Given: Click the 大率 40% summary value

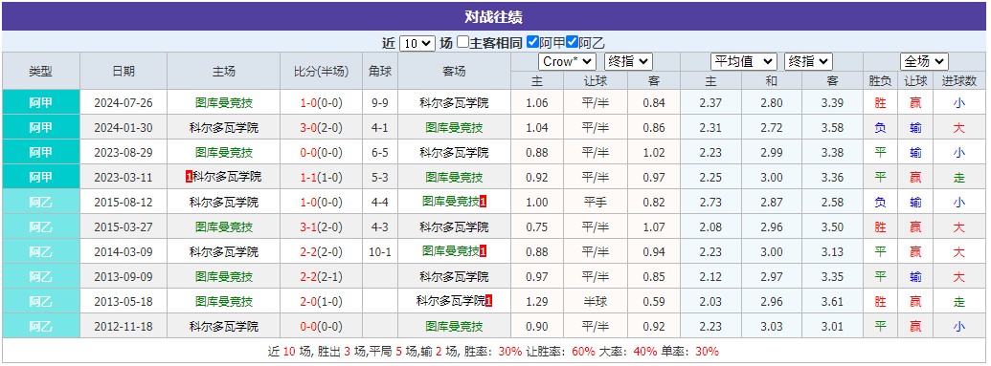Looking at the screenshot, I should tap(644, 352).
